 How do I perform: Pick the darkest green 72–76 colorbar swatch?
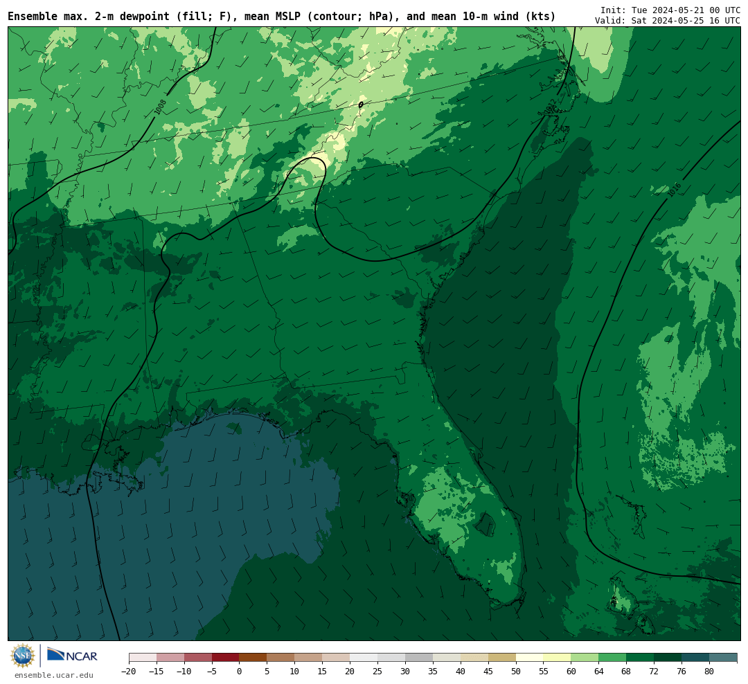click(668, 658)
